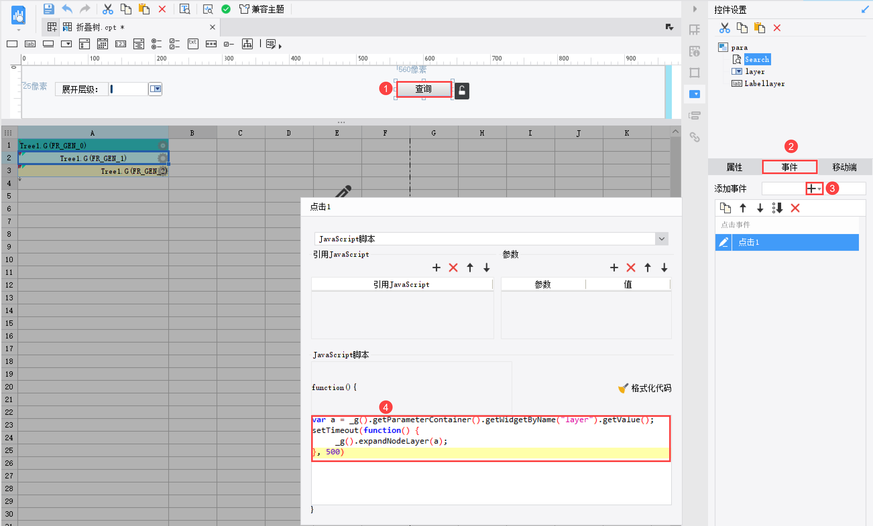Toggle the lock icon next to 查询 button
This screenshot has width=873, height=526.
(462, 91)
